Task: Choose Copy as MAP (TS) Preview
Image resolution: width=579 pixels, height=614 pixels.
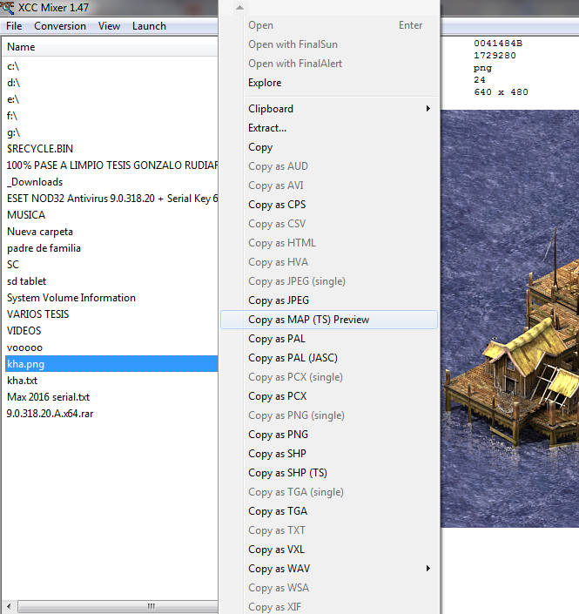Action: (x=329, y=320)
